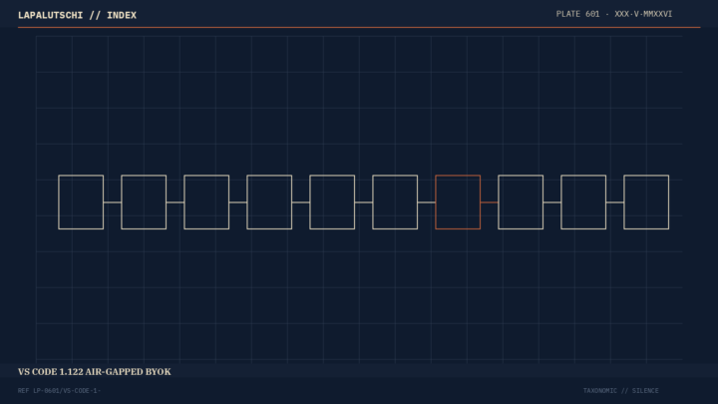Viewport: 718px width, 404px height.
Task: Click the PLATE 601 header label
Action: pos(614,14)
